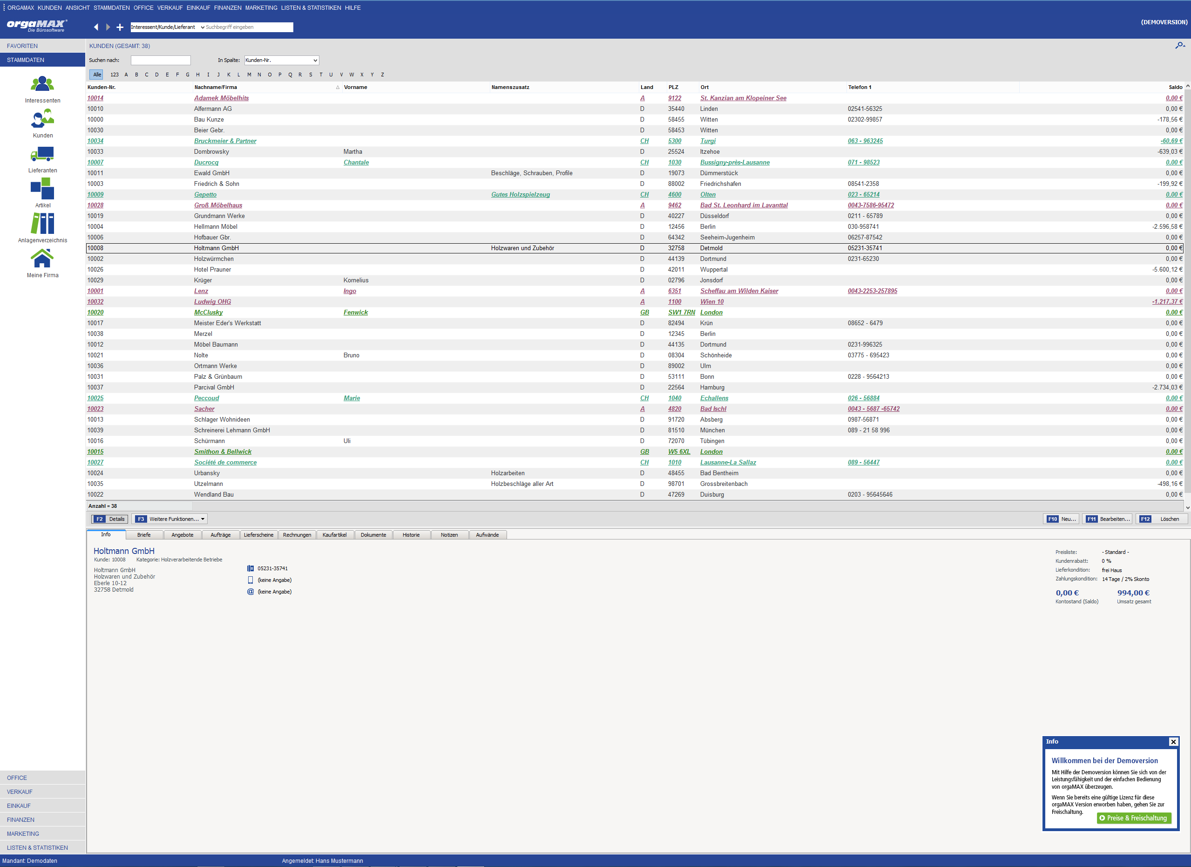Image resolution: width=1191 pixels, height=867 pixels.
Task: Switch to the Rechnungen tab
Action: click(x=297, y=535)
